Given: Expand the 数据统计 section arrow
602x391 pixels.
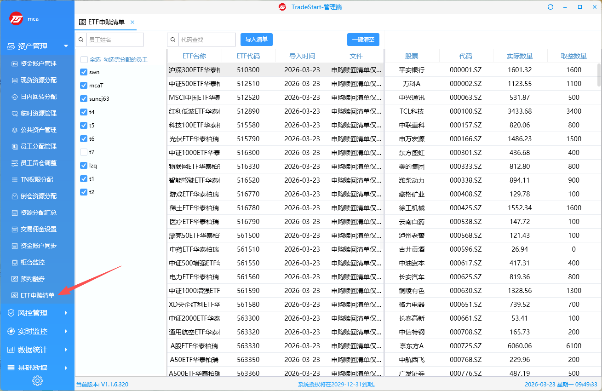Looking at the screenshot, I should tap(66, 350).
